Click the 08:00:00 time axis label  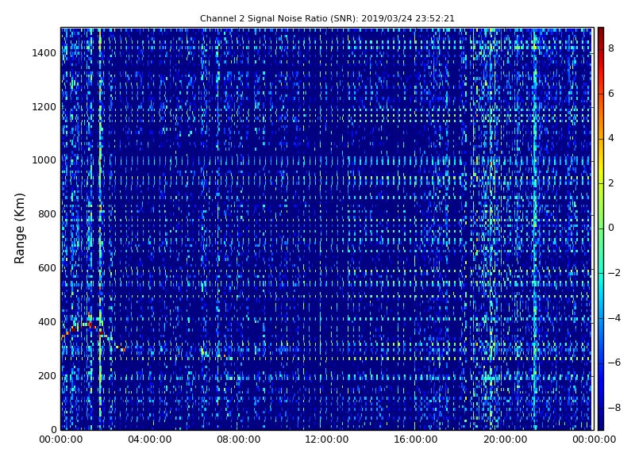pyautogui.click(x=239, y=440)
